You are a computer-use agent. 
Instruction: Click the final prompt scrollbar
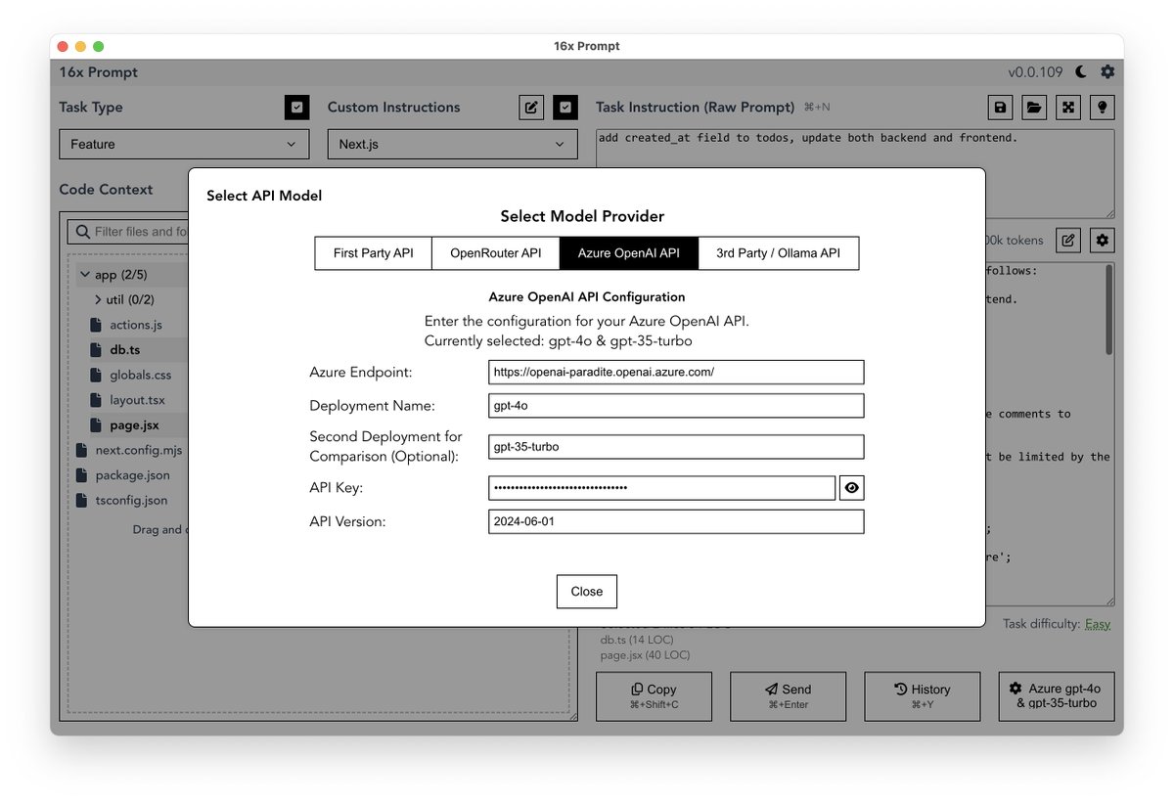[1108, 309]
